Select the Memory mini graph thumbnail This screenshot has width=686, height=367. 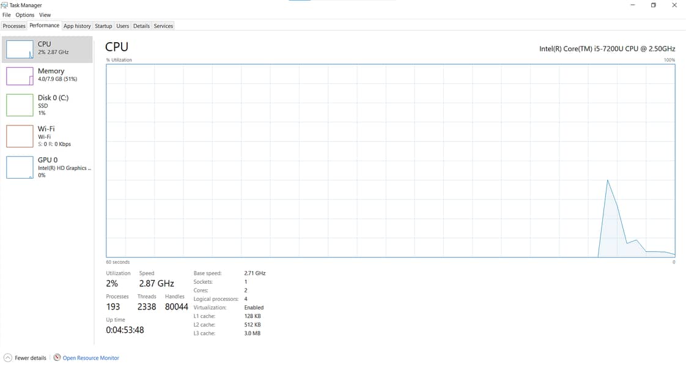point(20,76)
